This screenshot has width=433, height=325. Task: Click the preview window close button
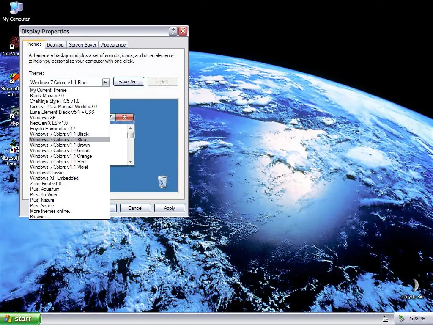[125, 117]
